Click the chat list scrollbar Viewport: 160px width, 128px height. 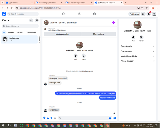tap(39, 39)
